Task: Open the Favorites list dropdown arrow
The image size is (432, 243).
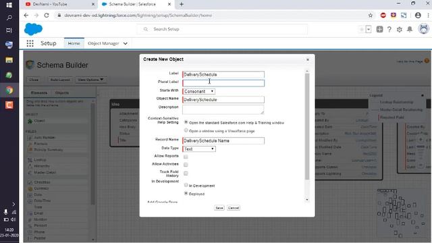Action: point(369,29)
